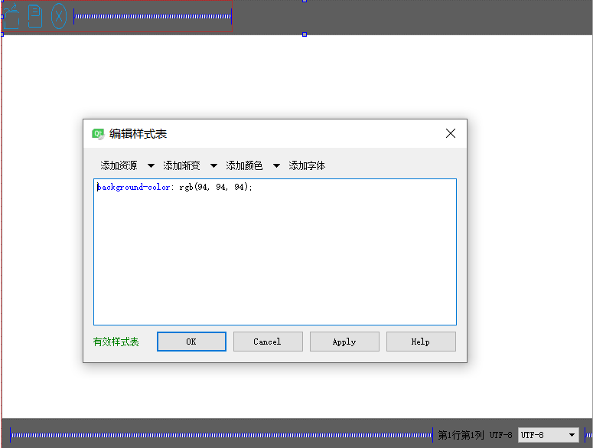Screen dimensions: 593x448
Task: Click 添加渐变 button
Action: tap(181, 165)
